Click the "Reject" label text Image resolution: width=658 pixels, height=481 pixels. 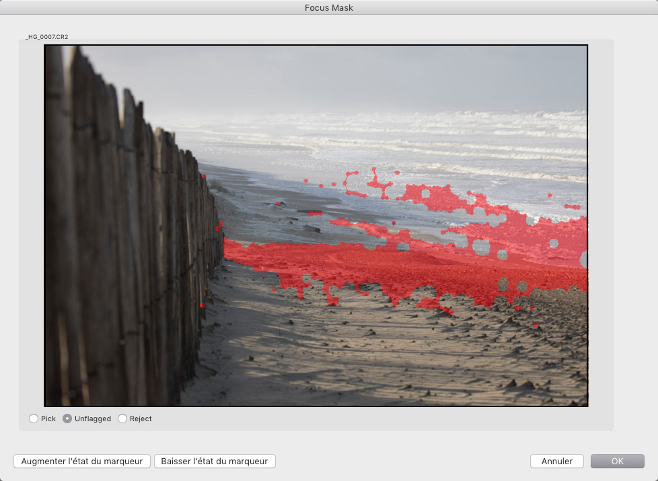[x=141, y=419]
